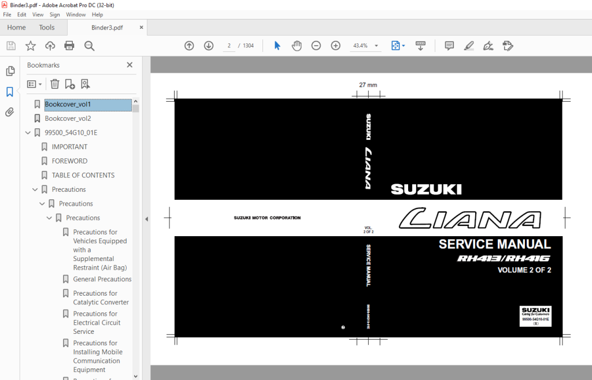This screenshot has width=592, height=380.
Task: Switch to the Tools tab
Action: [x=47, y=28]
